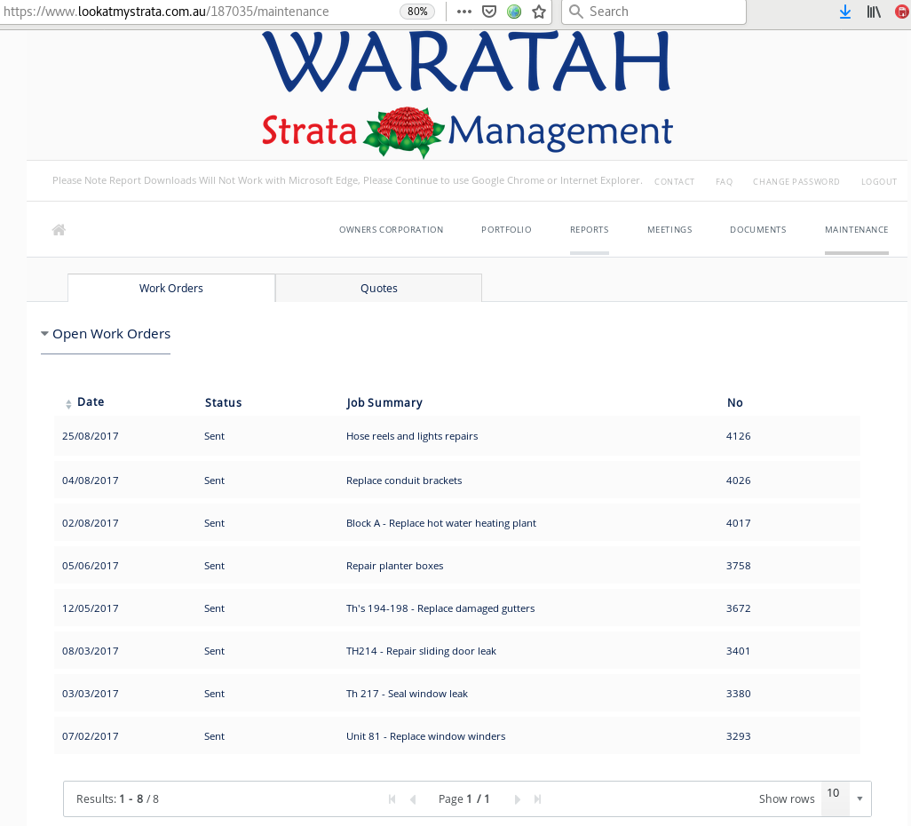This screenshot has width=911, height=826.
Task: Open the Reports menu
Action: [x=589, y=230]
